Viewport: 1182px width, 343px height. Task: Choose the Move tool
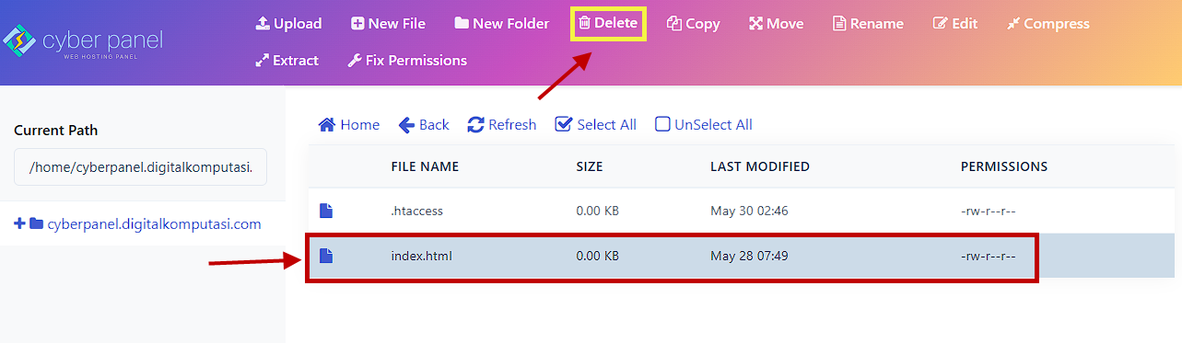click(x=776, y=23)
